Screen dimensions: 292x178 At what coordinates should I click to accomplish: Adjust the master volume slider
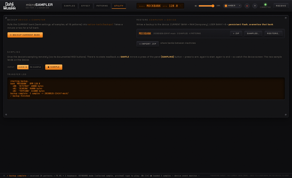tap(206, 6)
